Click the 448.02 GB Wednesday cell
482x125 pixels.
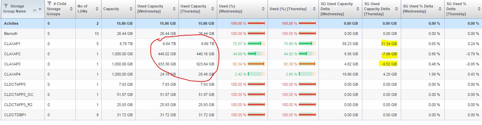(x=167, y=54)
